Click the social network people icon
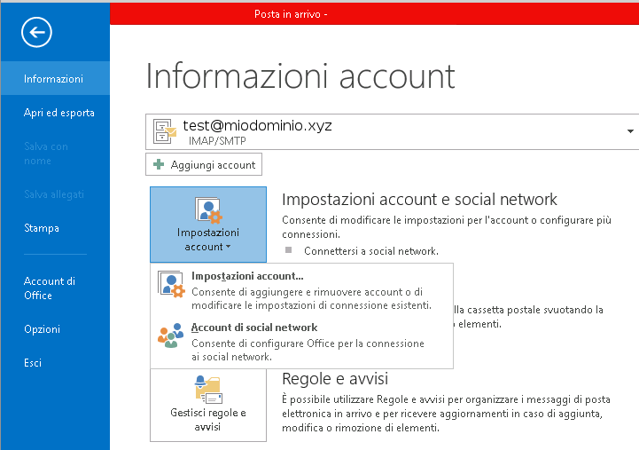The height and width of the screenshot is (450, 639). pyautogui.click(x=171, y=336)
